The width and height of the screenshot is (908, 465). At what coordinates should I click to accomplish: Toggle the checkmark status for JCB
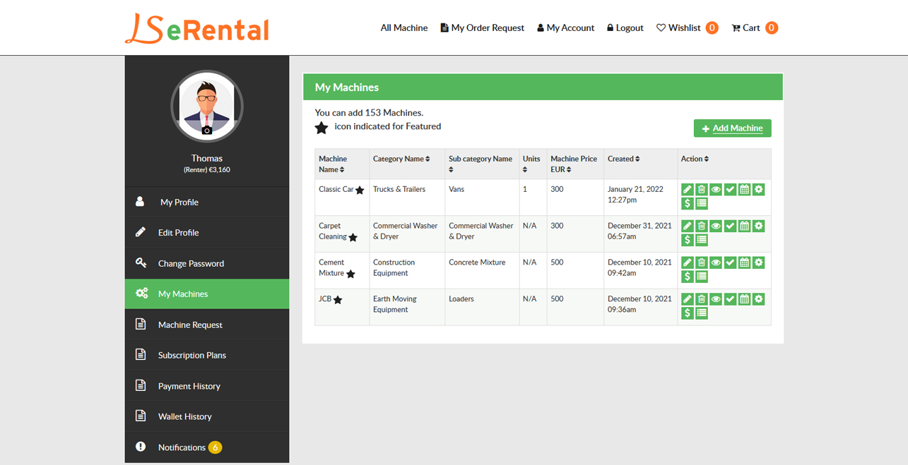[x=730, y=299]
